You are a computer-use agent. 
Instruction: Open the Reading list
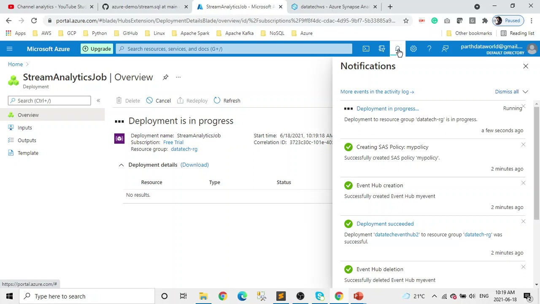point(517,33)
